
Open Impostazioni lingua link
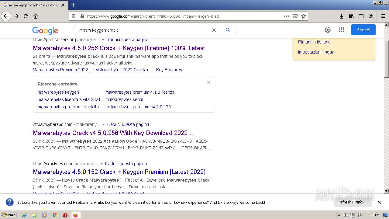click(x=316, y=52)
